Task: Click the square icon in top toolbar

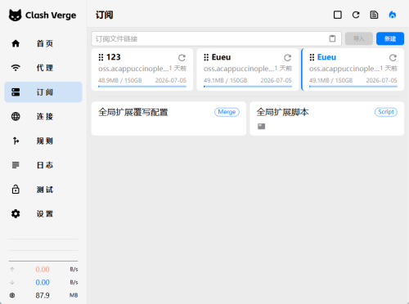Action: (338, 15)
